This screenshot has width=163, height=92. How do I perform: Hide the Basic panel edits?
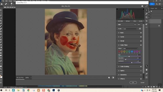click(141, 33)
